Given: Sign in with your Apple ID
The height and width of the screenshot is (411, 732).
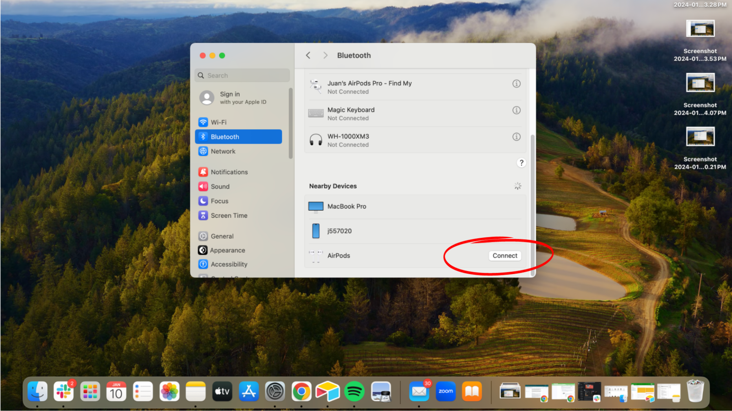Looking at the screenshot, I should [238, 98].
